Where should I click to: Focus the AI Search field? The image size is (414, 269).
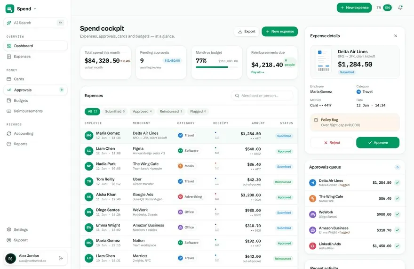click(x=35, y=23)
